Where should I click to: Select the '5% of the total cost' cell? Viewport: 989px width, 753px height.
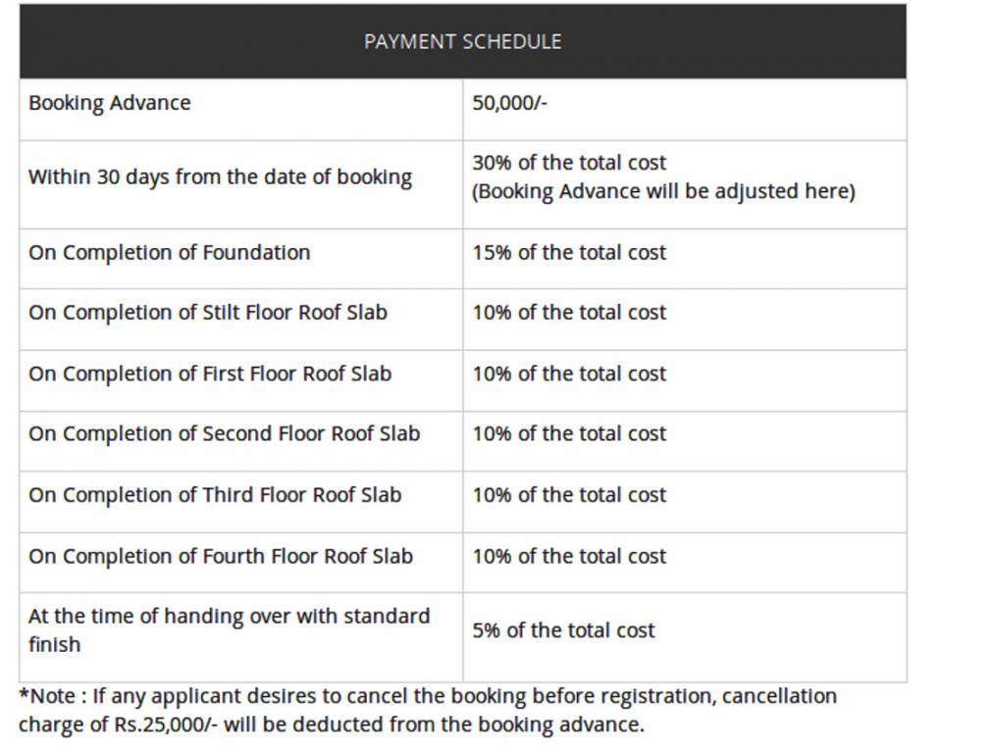(x=563, y=630)
